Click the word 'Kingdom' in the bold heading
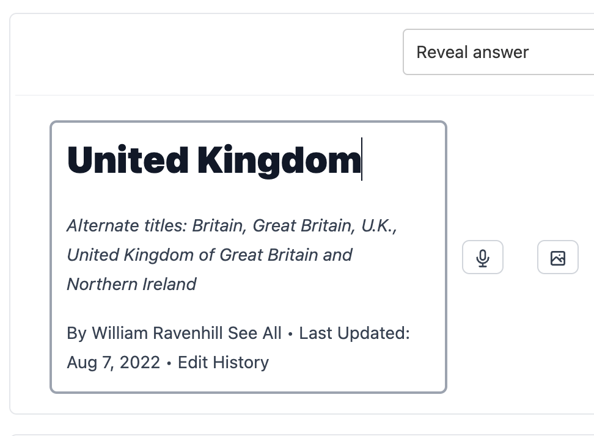This screenshot has width=594, height=436. pyautogui.click(x=279, y=161)
